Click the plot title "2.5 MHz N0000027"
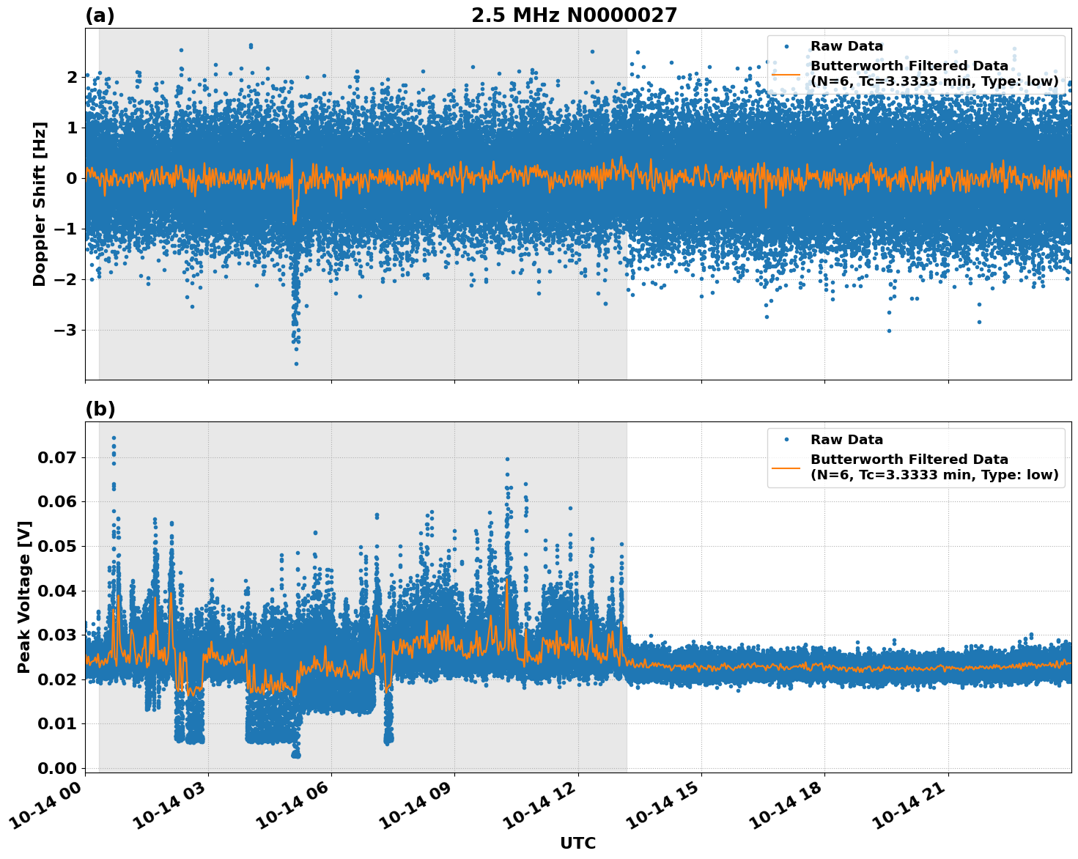 pyautogui.click(x=574, y=15)
